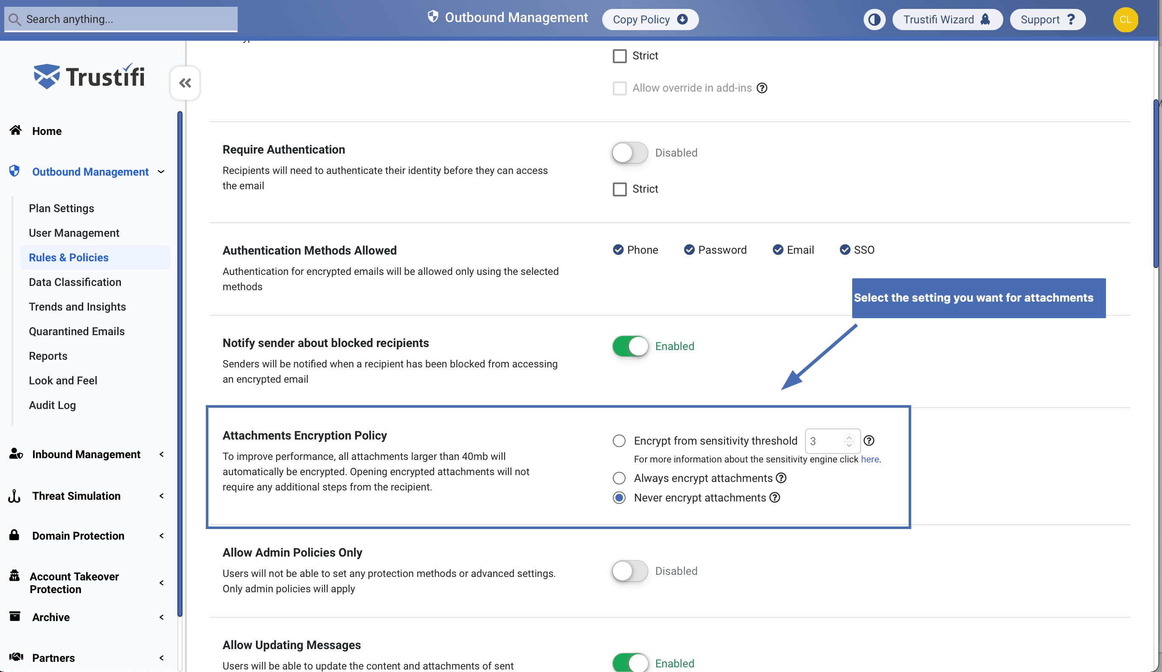Click the Domain Protection lock icon

point(14,535)
